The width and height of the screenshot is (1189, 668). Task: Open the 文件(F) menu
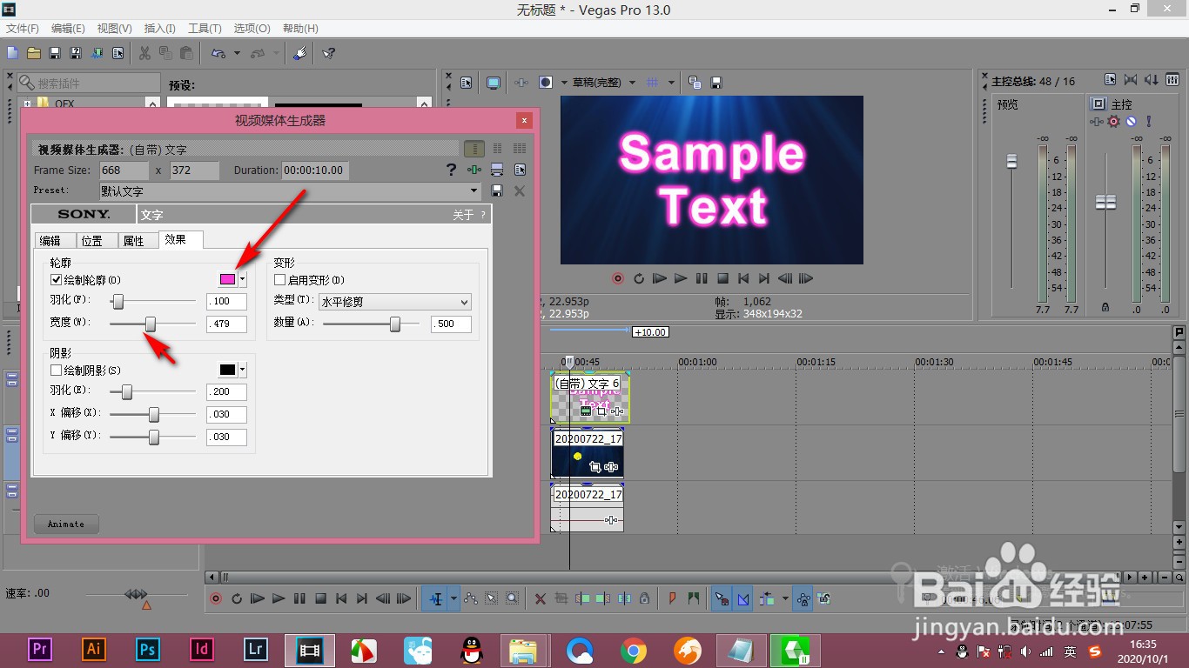[x=23, y=29]
